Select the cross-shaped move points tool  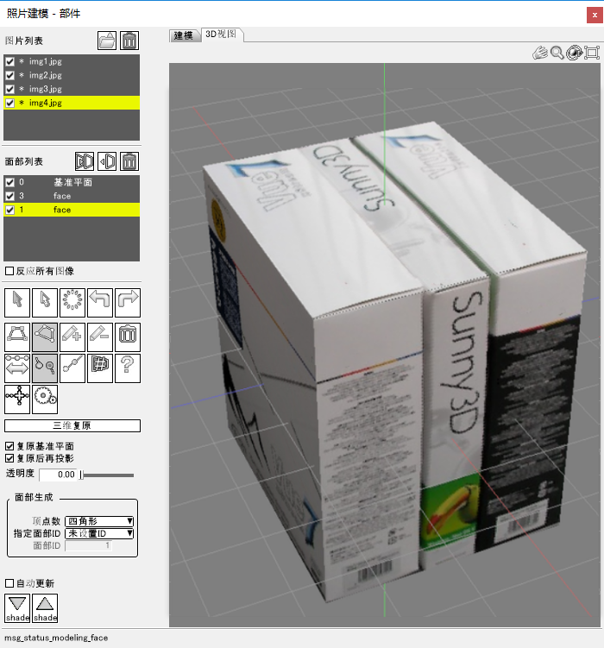[17, 399]
